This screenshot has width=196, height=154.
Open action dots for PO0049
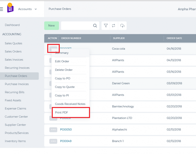tap(53, 141)
